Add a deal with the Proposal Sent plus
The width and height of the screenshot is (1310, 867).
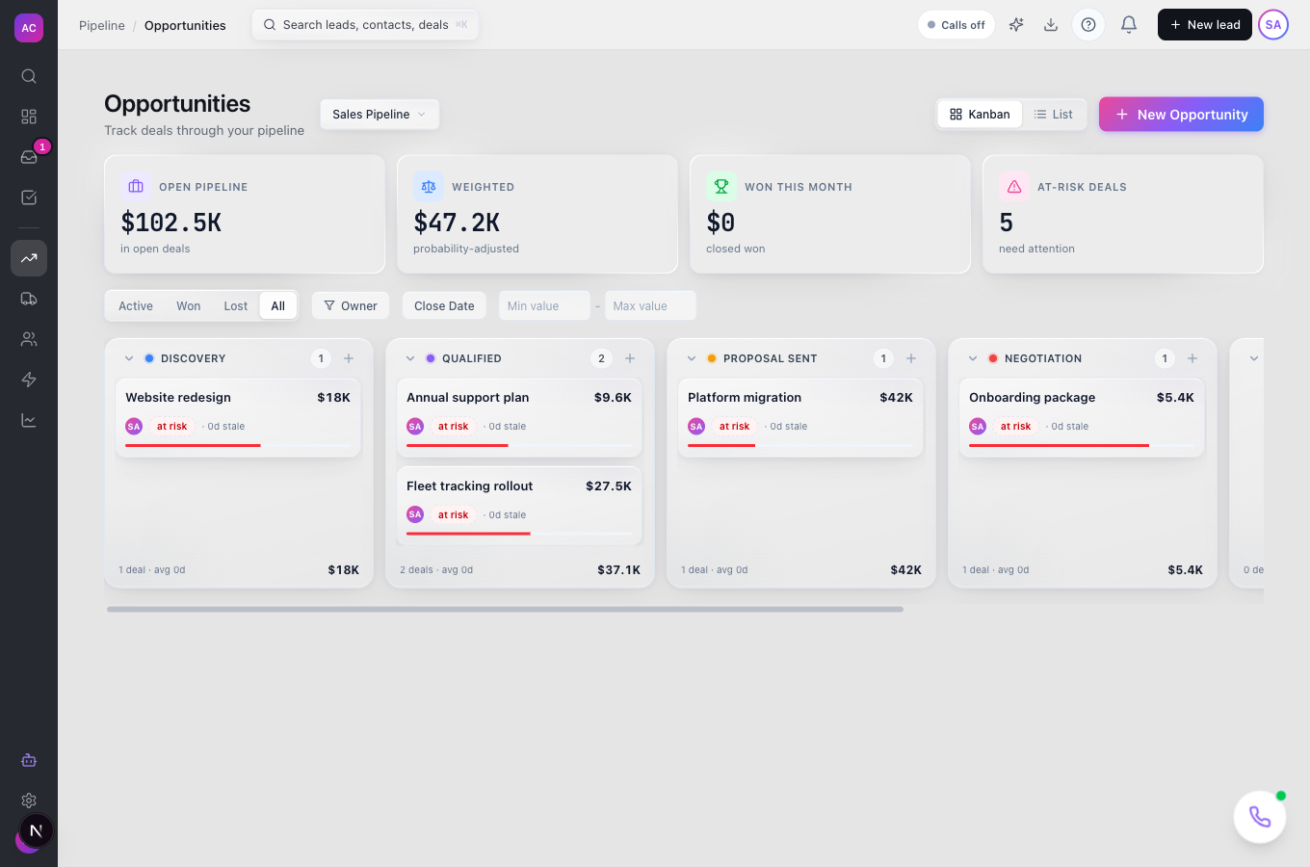(x=911, y=358)
